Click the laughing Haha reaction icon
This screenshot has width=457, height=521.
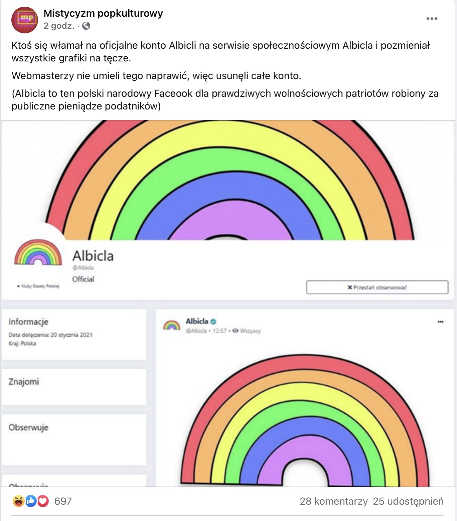point(19,501)
